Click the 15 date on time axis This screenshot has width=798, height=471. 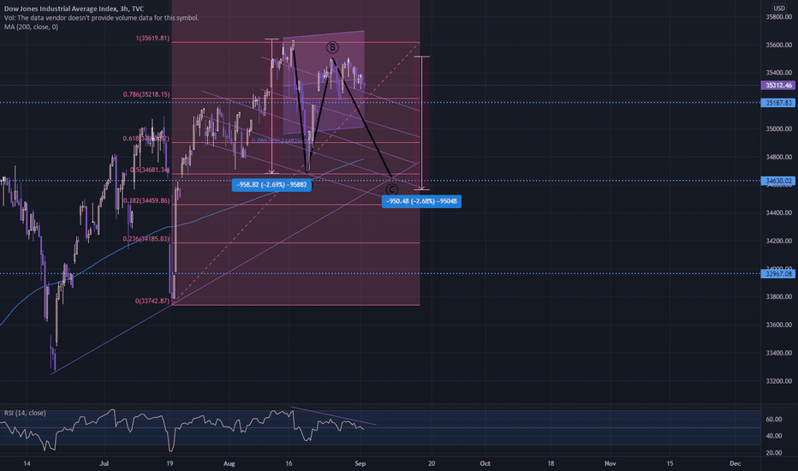click(670, 464)
